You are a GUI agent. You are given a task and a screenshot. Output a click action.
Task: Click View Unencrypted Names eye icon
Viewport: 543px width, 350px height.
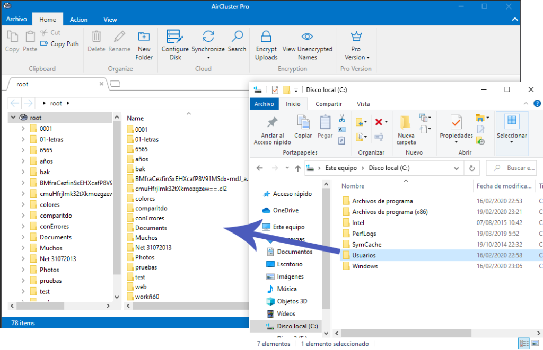coord(307,37)
